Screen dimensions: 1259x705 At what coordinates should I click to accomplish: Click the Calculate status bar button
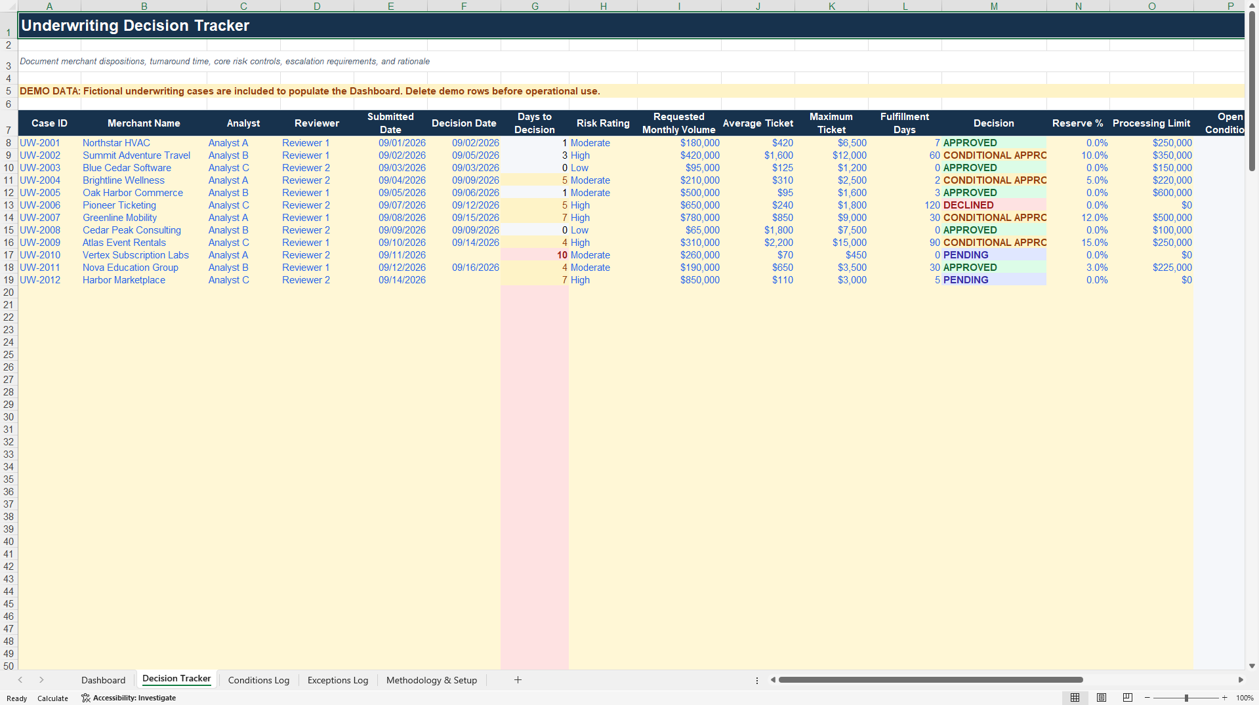[52, 698]
